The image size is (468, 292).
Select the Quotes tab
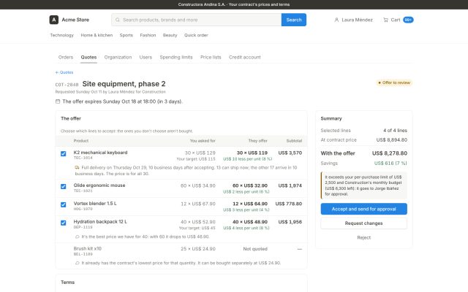coord(88,57)
